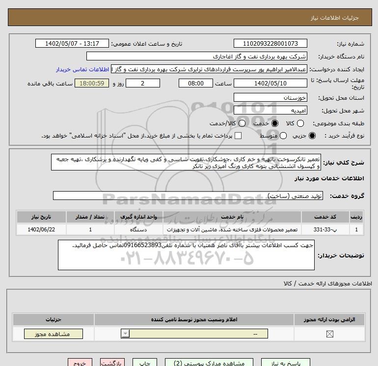Click the response deadline date 1402/05/10
378x366 pixels.
(270, 84)
